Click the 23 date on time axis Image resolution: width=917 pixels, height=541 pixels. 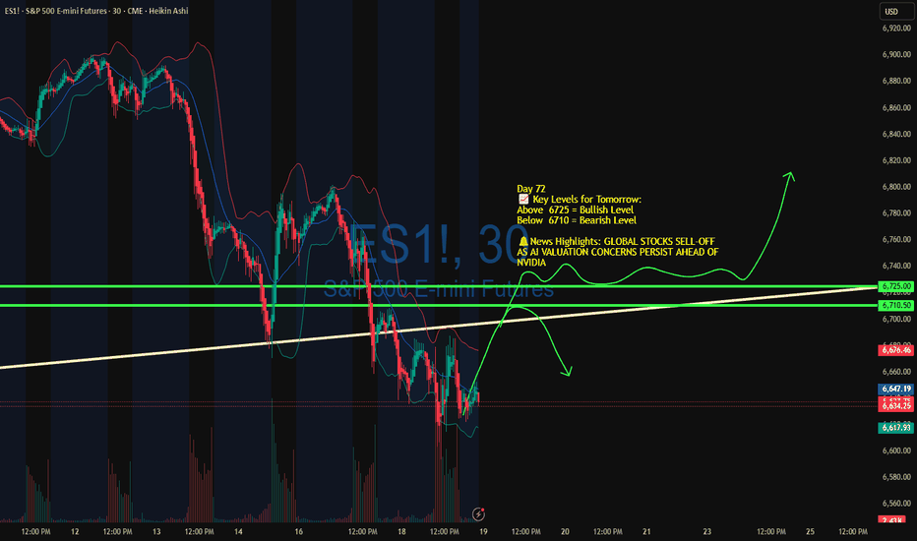707,532
